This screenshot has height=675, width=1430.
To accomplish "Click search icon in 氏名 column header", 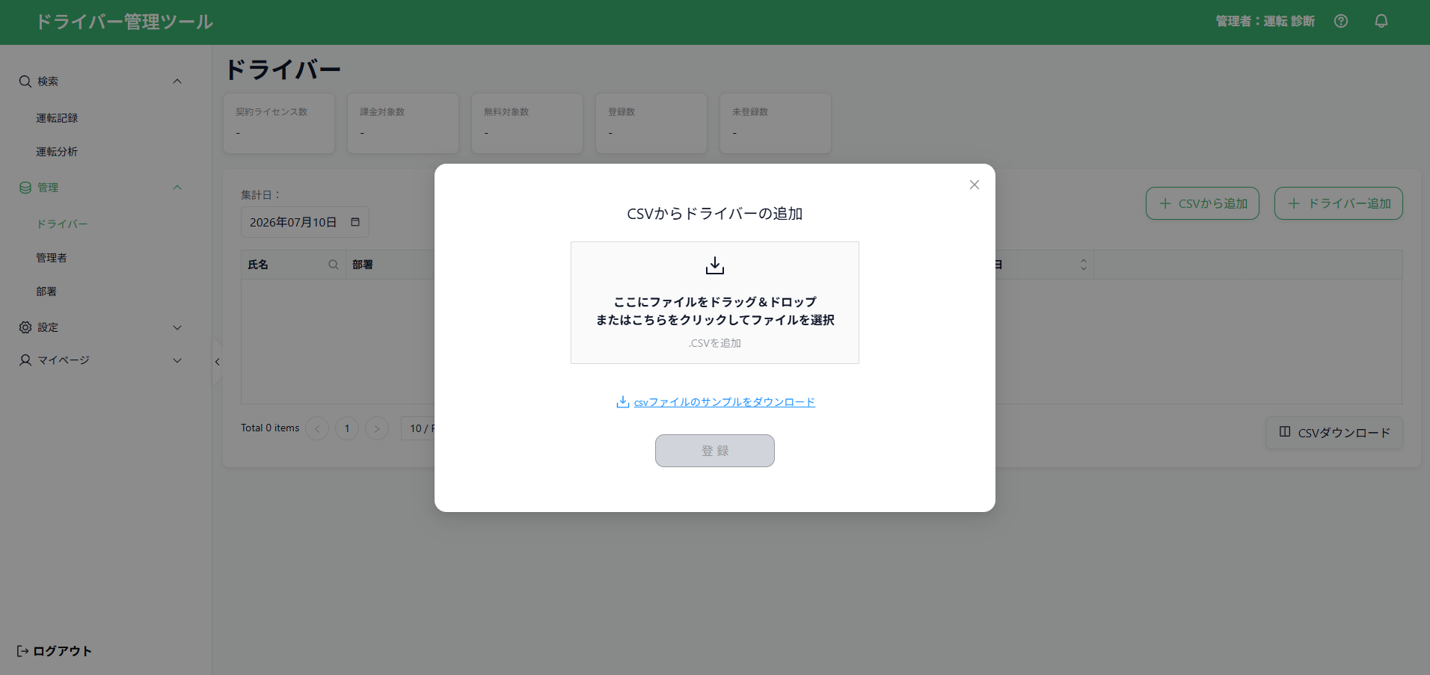I will click(334, 265).
